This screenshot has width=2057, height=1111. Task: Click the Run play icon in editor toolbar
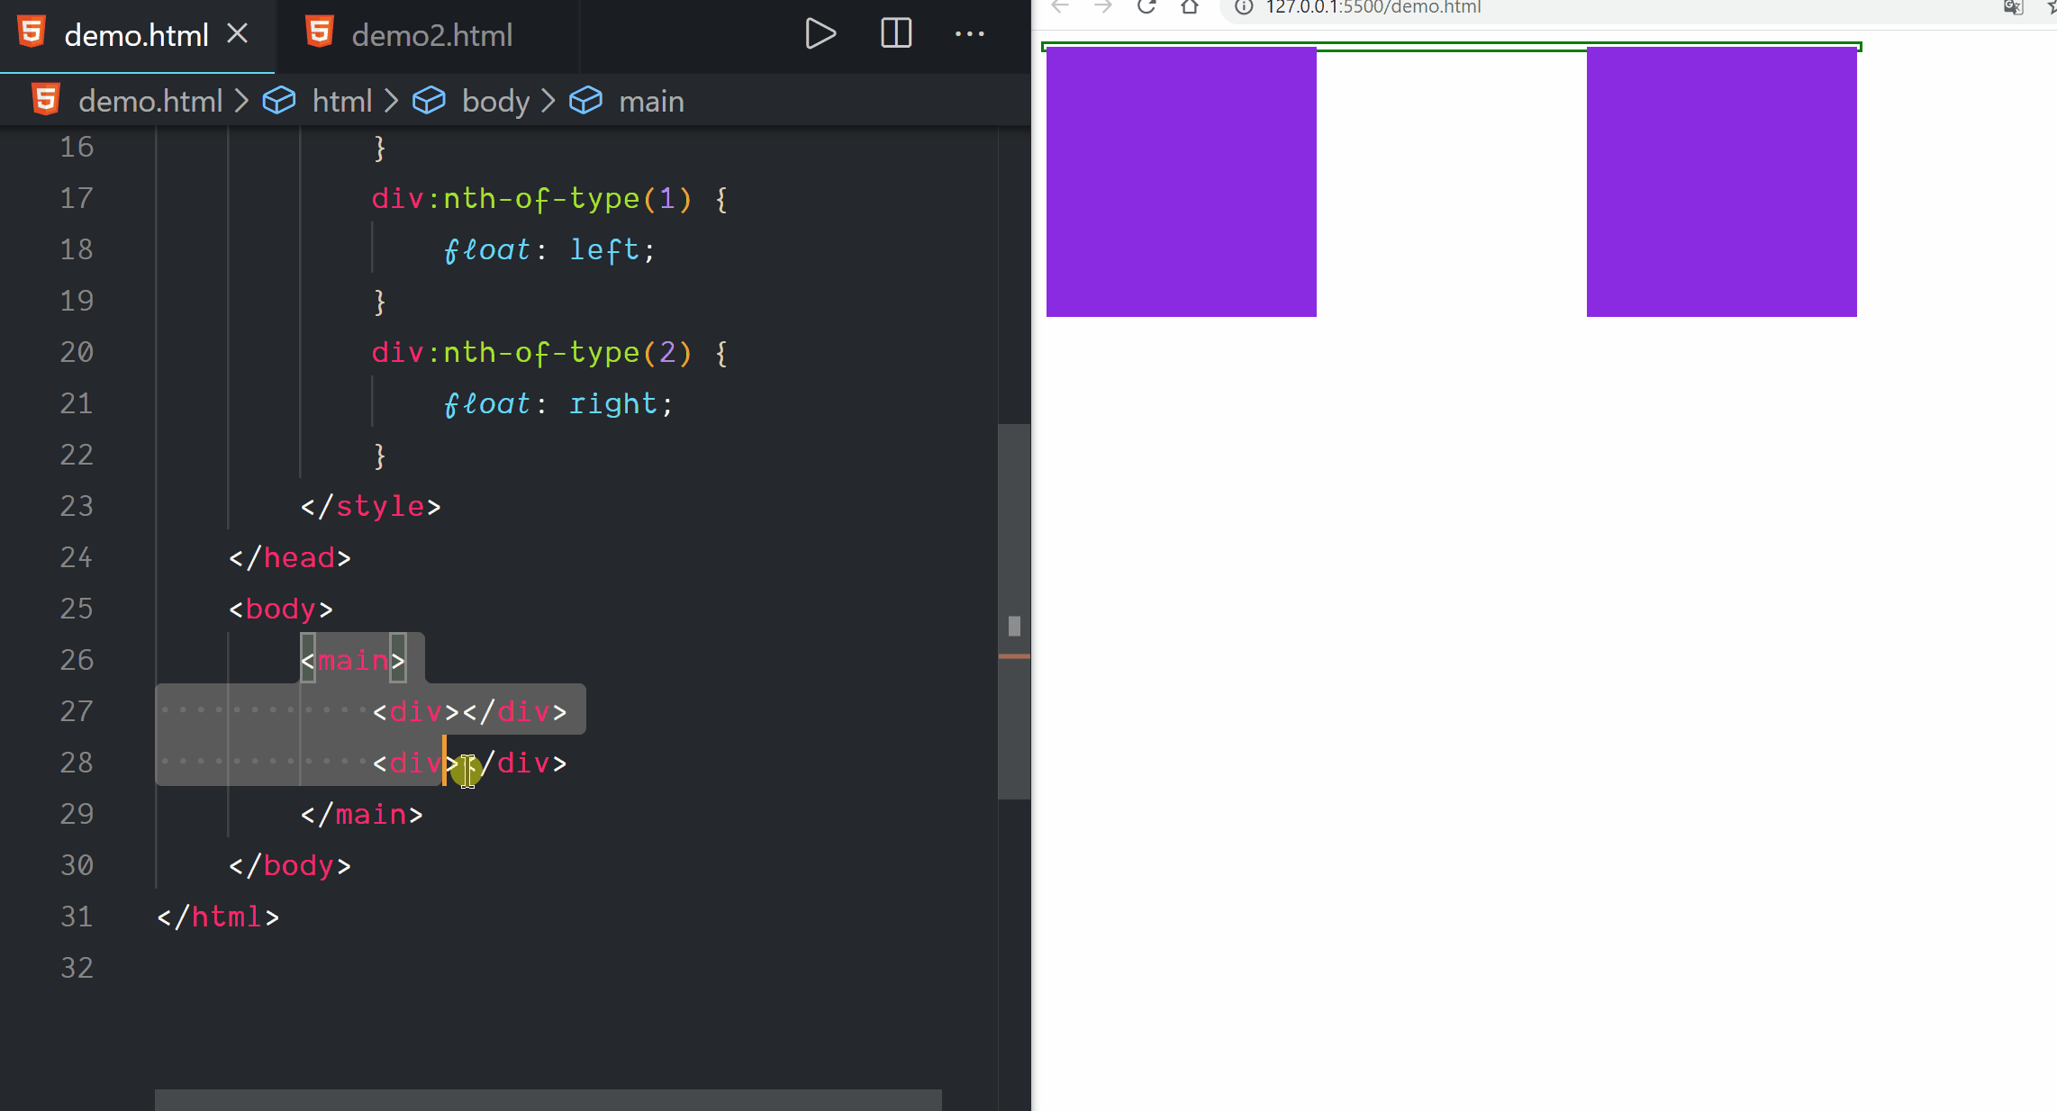tap(820, 34)
